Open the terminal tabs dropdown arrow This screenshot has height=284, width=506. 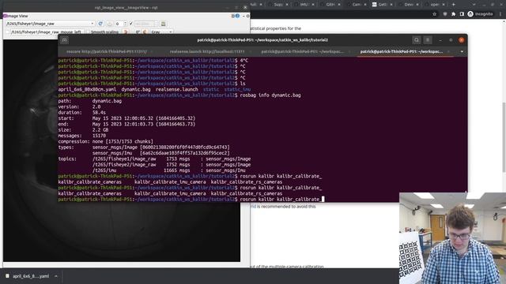coord(462,51)
